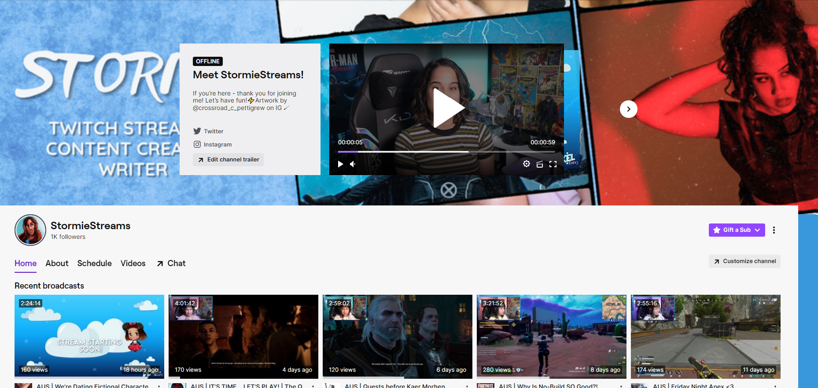Click the 170 views label
Screen dimensions: 818x388
(188, 370)
